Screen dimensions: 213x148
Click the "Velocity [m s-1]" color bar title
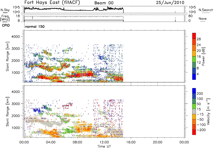click(x=208, y=111)
